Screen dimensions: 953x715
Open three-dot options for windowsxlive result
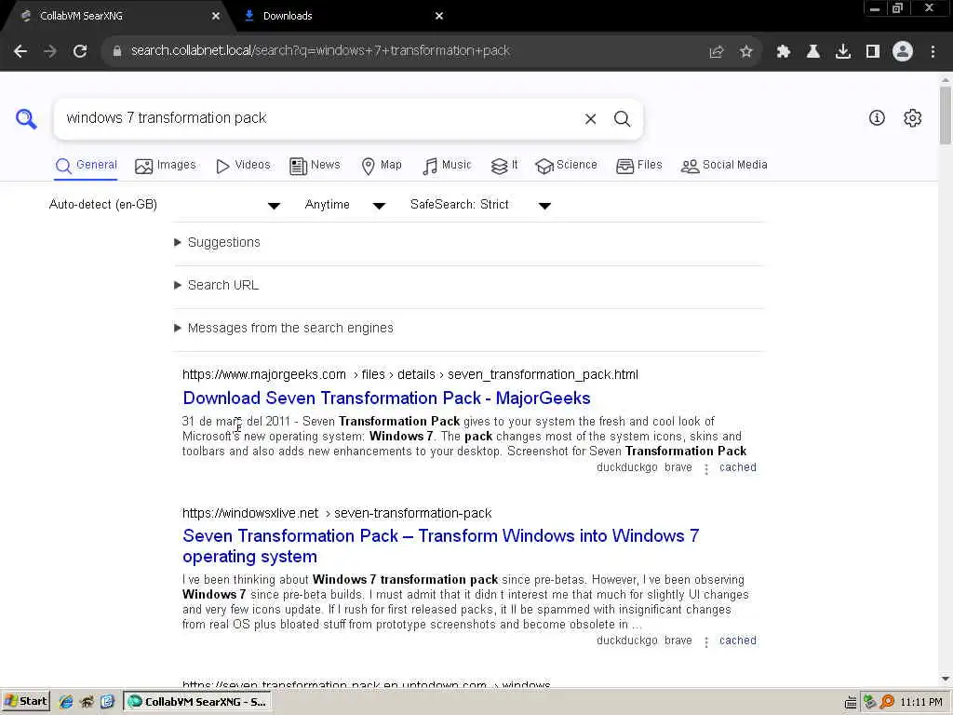(706, 642)
